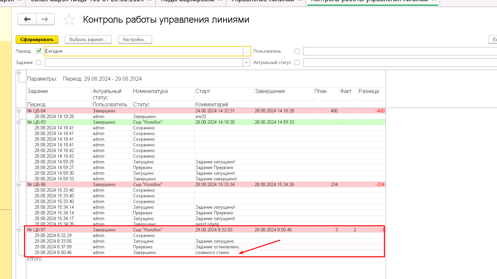Viewport: 497px width, 279px height.
Task: Click the Задание column header
Action: coord(38,91)
